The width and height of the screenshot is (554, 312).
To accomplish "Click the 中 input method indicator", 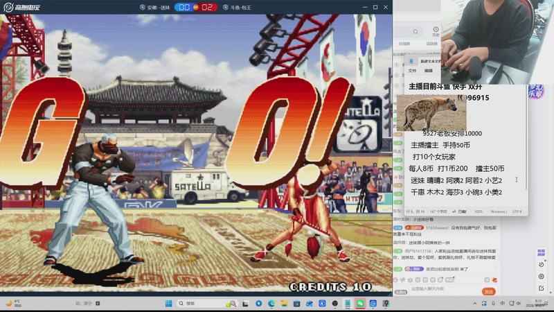I will 503,304.
